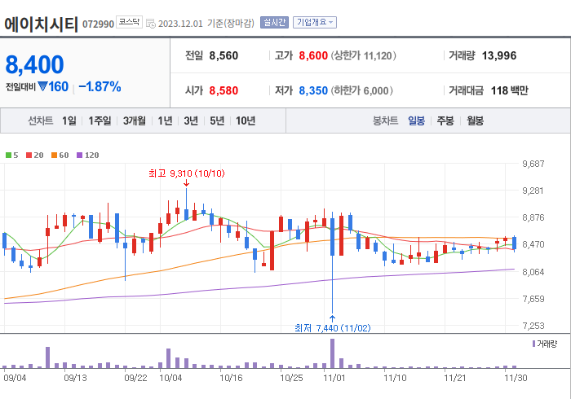Click the 거래대금 value 118 백만
Image resolution: width=571 pixels, height=399 pixels.
(x=510, y=90)
